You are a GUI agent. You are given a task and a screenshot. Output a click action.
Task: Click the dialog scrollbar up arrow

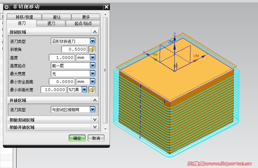[105, 15]
